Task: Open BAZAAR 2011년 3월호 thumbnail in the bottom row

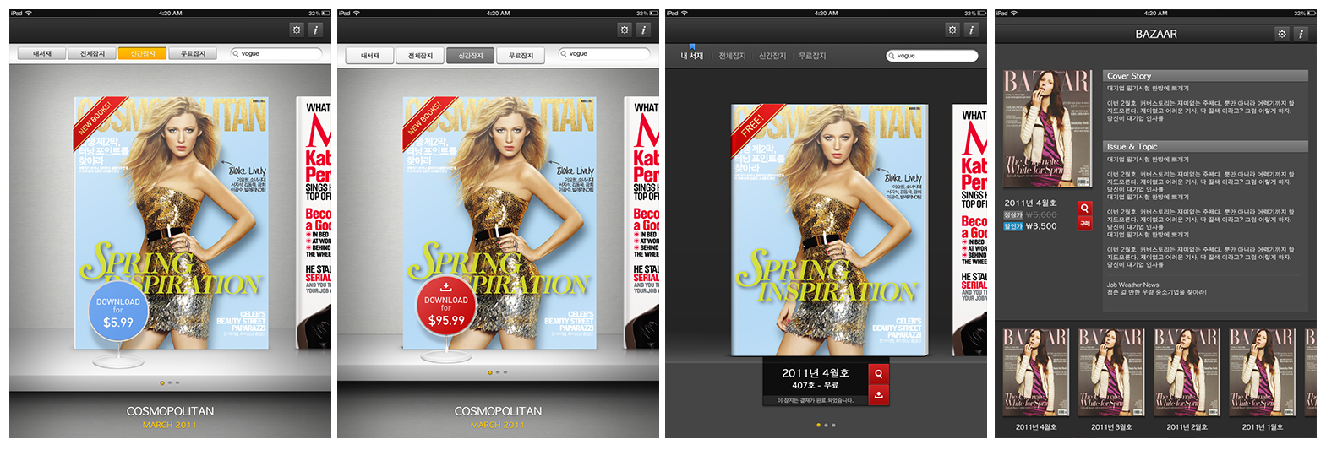Action: click(1111, 372)
